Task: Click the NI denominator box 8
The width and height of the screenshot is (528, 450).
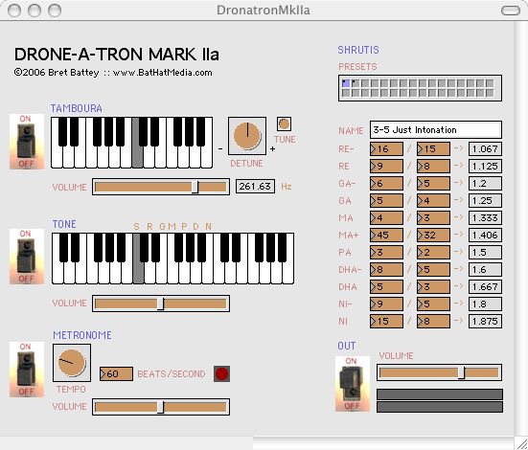Action: (433, 321)
